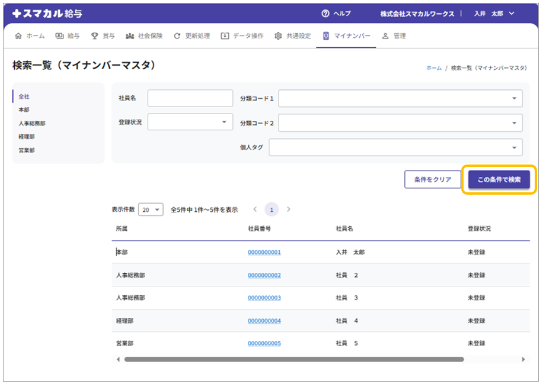
Task: Open データ操作 download icon menu
Action: click(x=242, y=36)
